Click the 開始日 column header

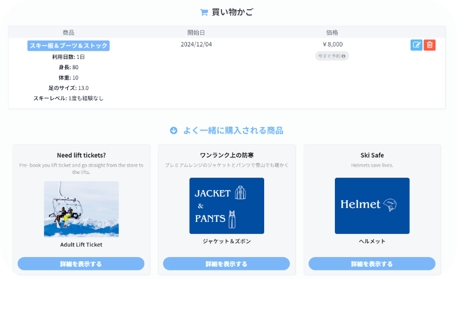196,32
